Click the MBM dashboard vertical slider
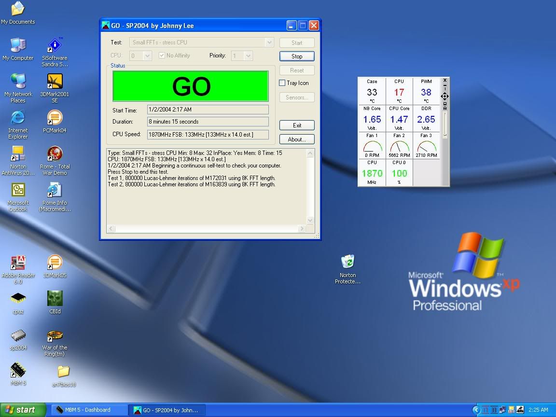The image size is (556, 417). (x=445, y=125)
